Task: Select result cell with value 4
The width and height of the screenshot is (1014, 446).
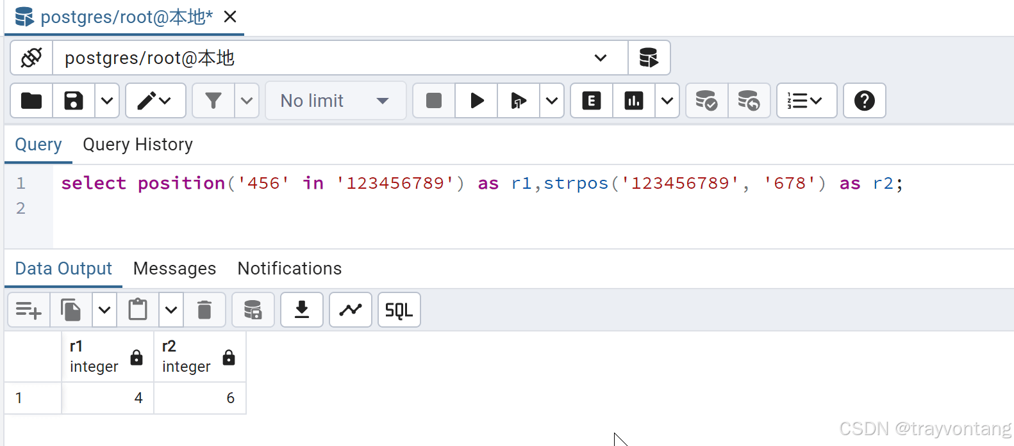Action: [x=108, y=398]
